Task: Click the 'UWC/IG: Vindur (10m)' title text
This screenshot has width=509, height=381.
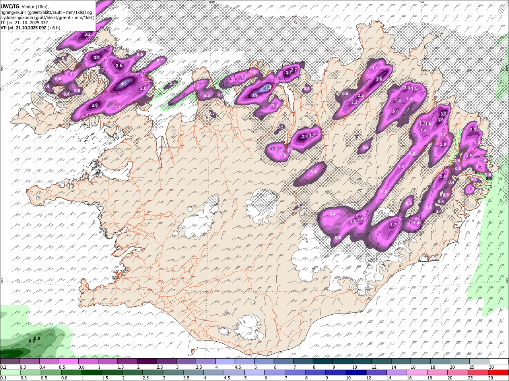Action: (x=24, y=6)
